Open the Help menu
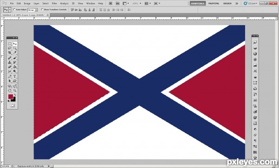 tap(100, 3)
